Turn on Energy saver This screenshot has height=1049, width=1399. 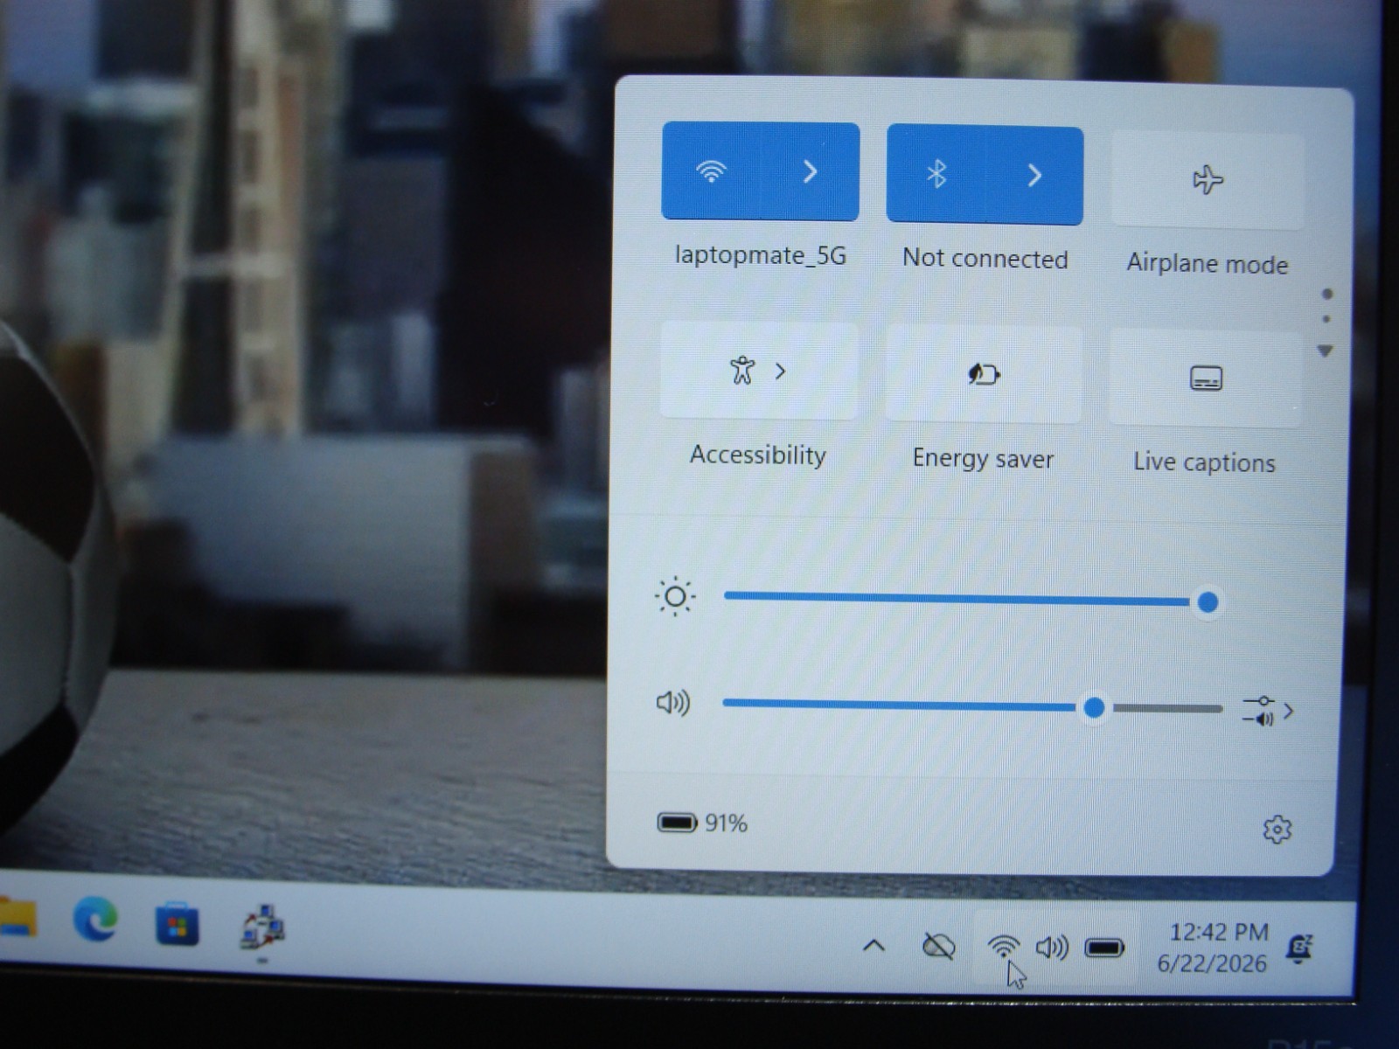pyautogui.click(x=983, y=375)
